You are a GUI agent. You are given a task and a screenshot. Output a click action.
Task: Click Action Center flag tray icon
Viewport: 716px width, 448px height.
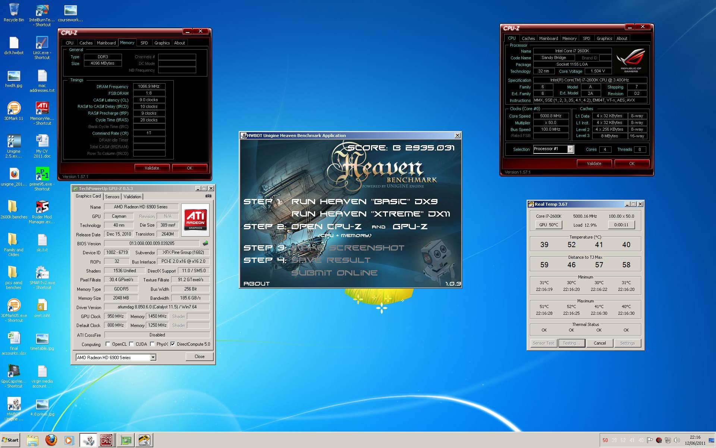tap(650, 440)
